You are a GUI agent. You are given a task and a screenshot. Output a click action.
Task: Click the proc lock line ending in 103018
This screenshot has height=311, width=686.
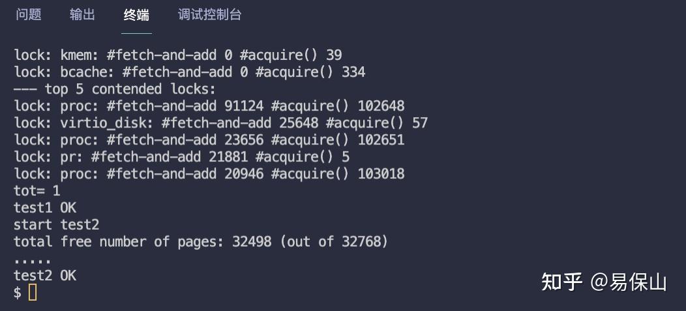(209, 174)
